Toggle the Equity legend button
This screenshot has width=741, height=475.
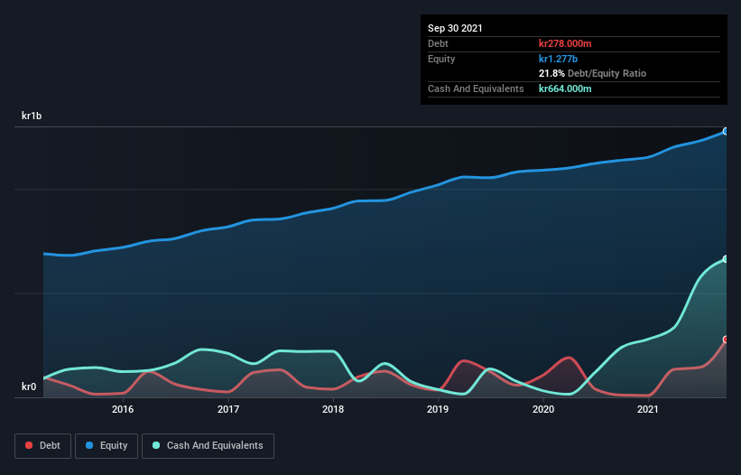point(107,446)
